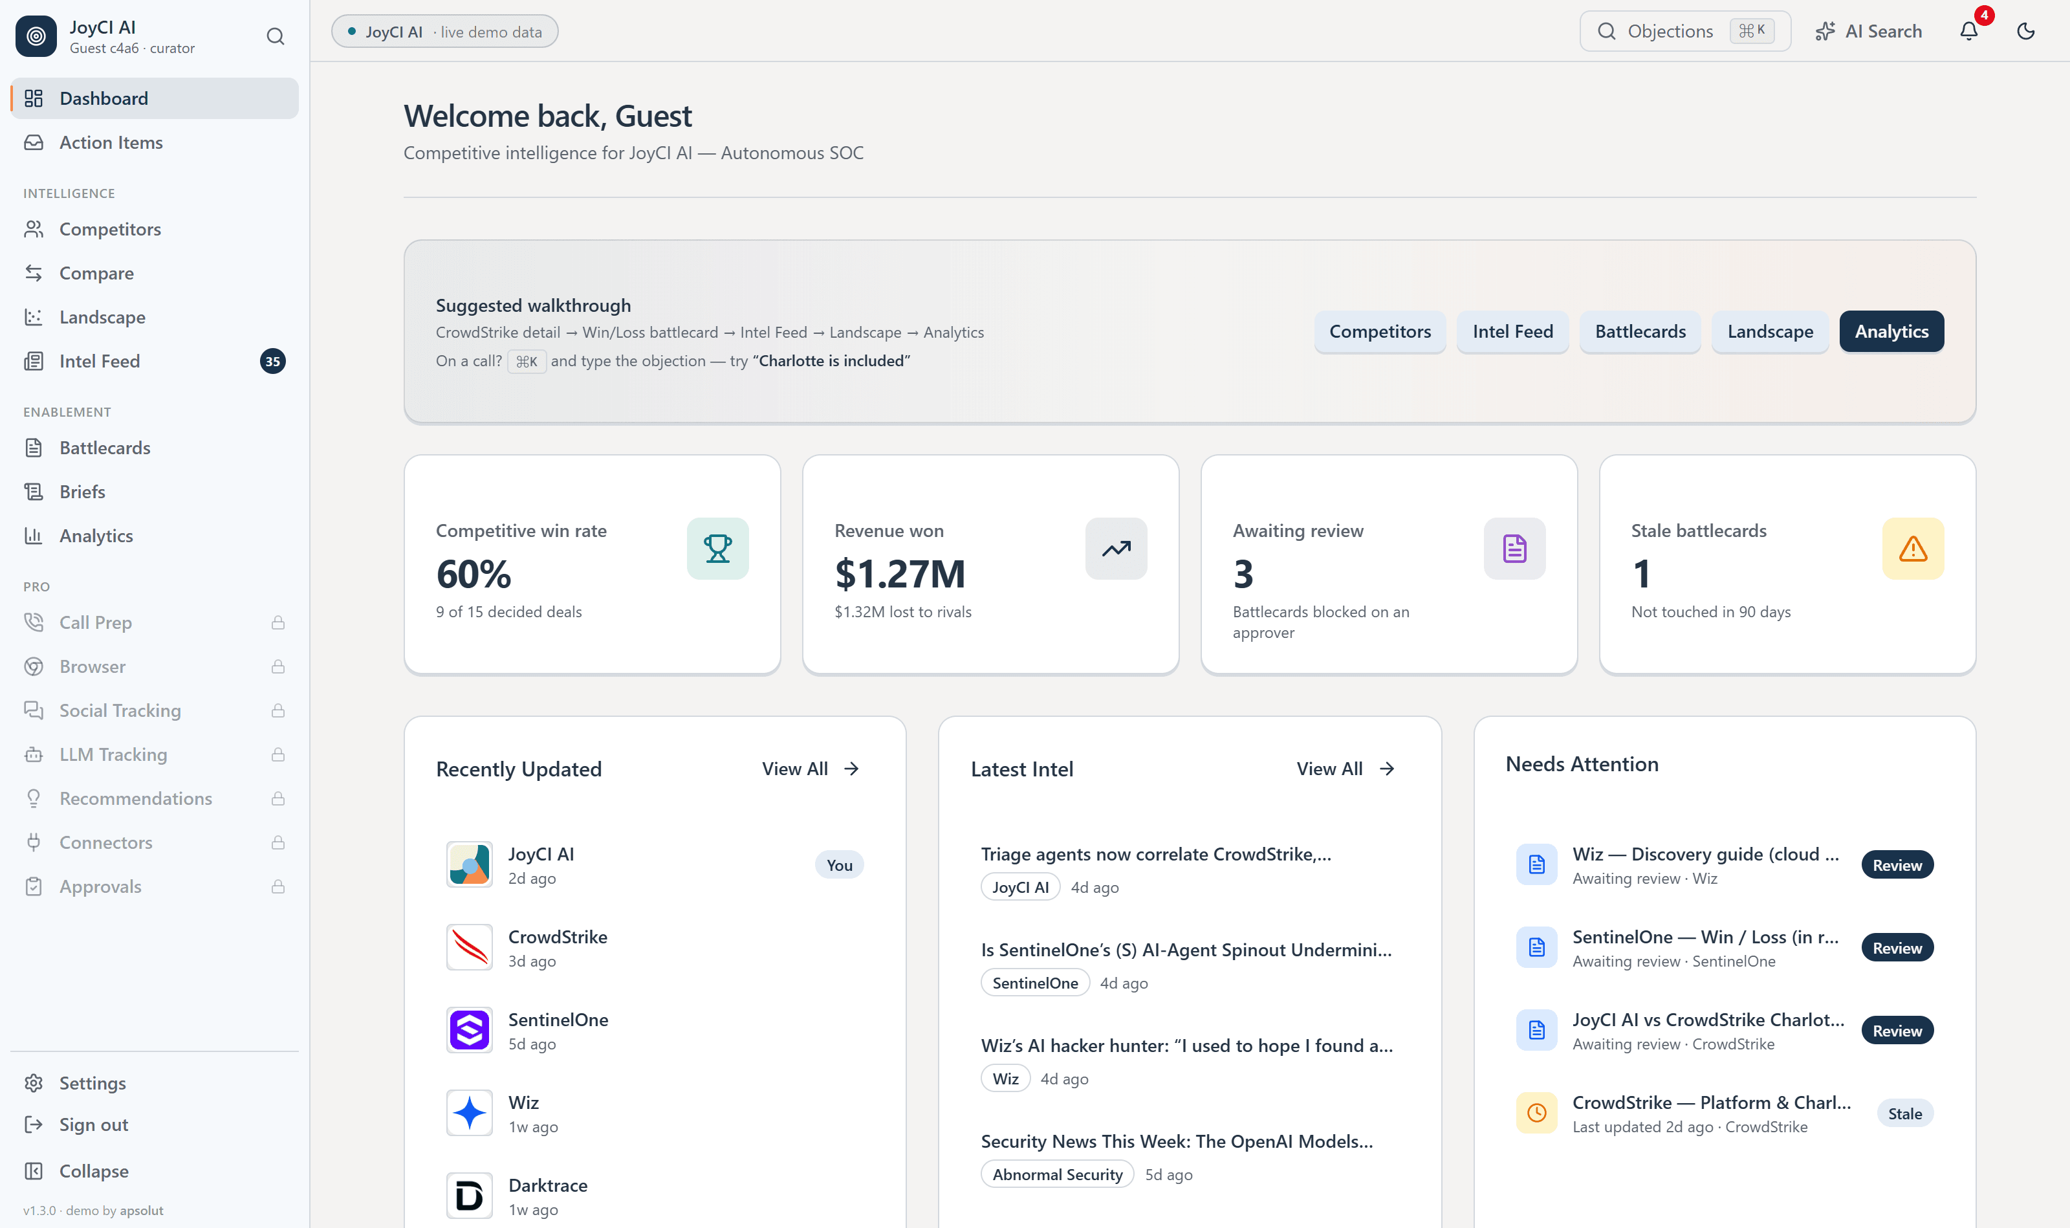This screenshot has height=1228, width=2070.
Task: Click the $1.27M revenue value
Action: click(900, 573)
